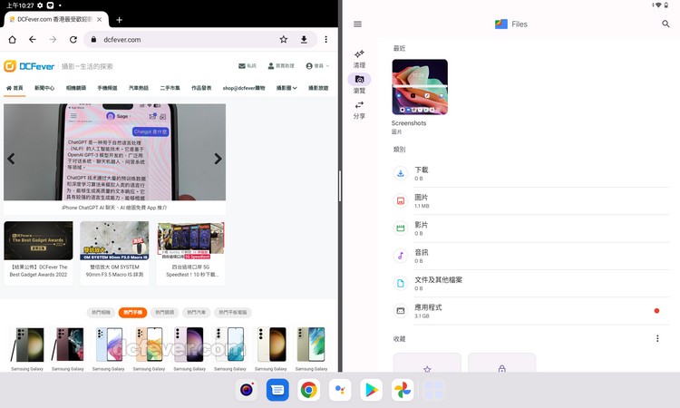Open the 下載 downloads category
The width and height of the screenshot is (680, 408).
(x=530, y=173)
